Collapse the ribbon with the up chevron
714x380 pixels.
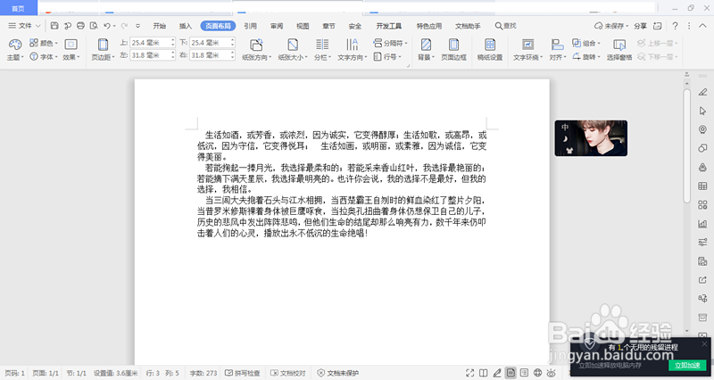703,26
